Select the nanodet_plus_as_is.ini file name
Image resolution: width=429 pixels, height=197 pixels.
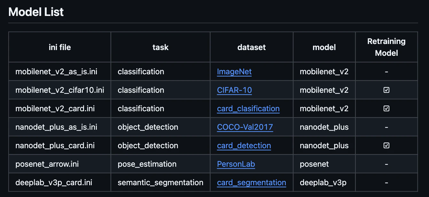[x=56, y=127]
